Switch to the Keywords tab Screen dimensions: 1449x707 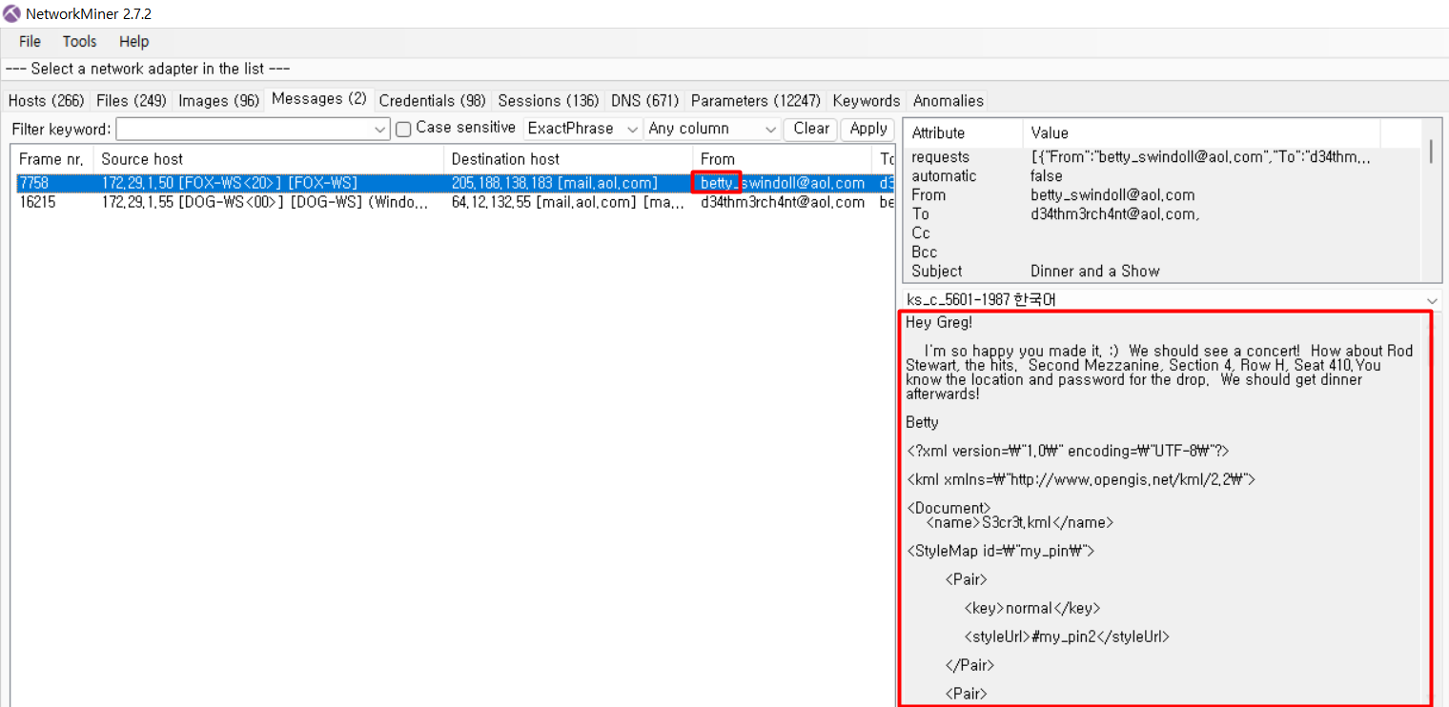[867, 101]
